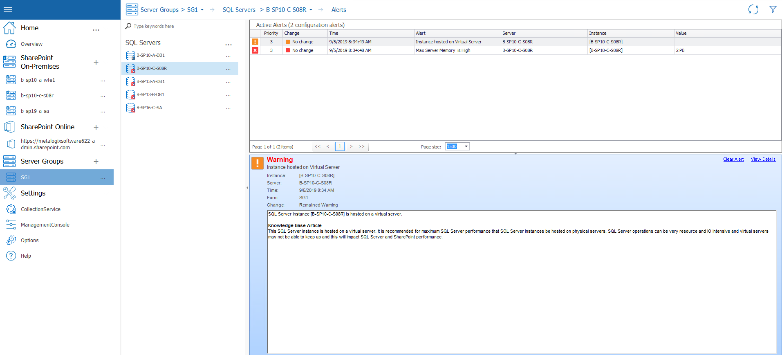
Task: Select Instance hosted on Virtual Server alert cell
Action: coord(457,42)
